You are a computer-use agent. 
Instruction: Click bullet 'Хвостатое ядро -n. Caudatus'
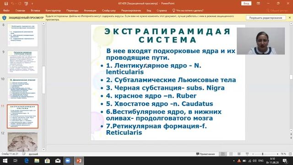[164, 104]
